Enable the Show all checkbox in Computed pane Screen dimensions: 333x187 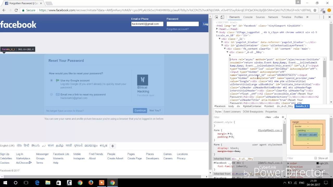point(316,158)
